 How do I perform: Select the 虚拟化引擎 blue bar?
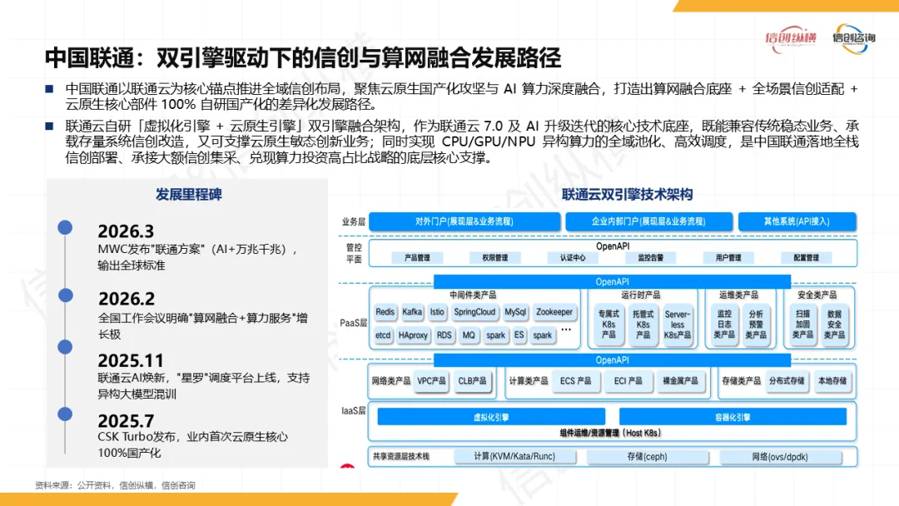point(491,417)
